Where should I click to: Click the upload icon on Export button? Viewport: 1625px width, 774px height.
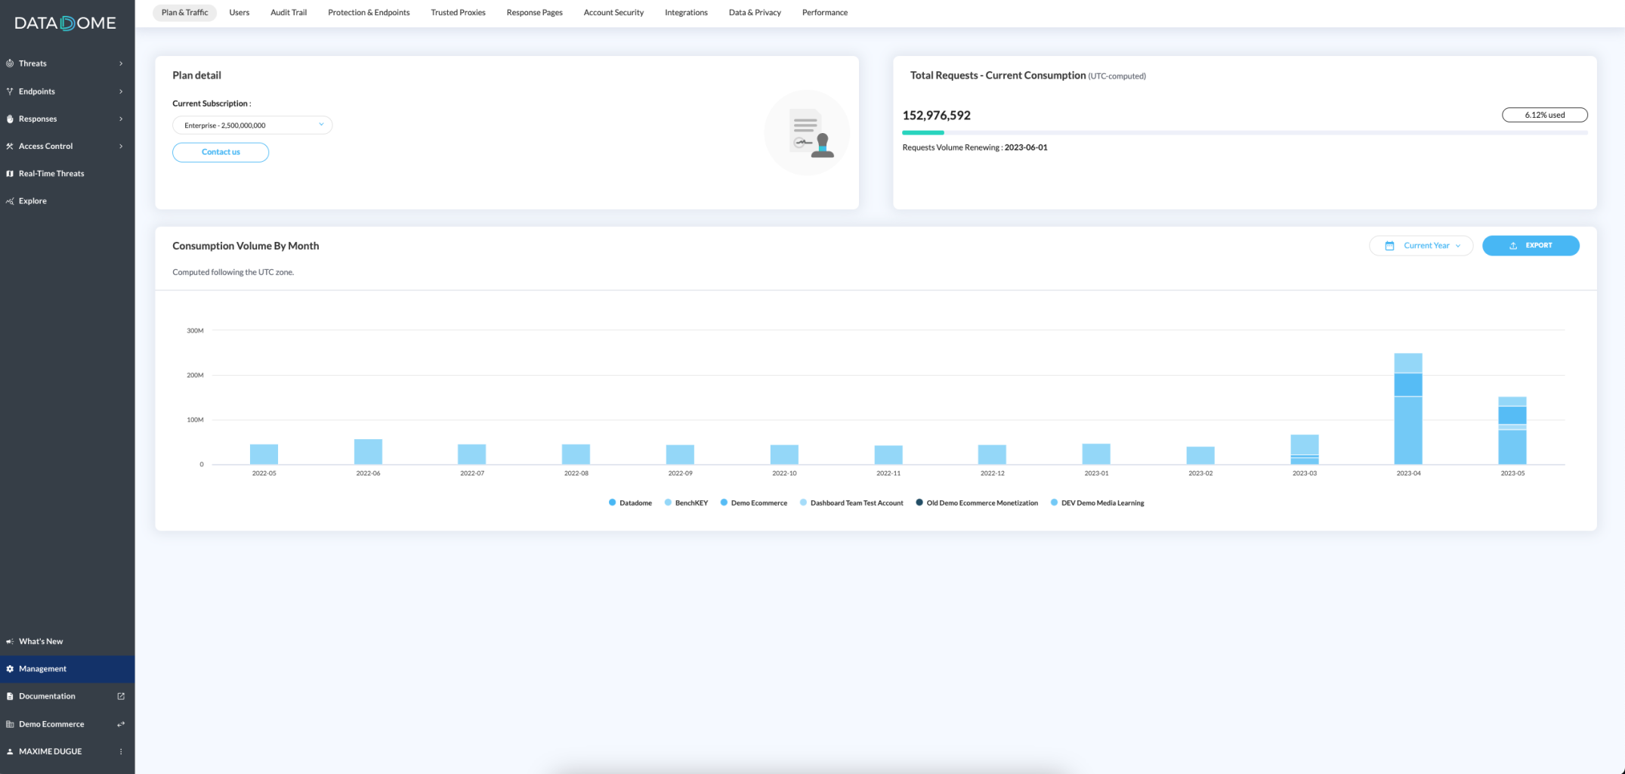pos(1513,246)
